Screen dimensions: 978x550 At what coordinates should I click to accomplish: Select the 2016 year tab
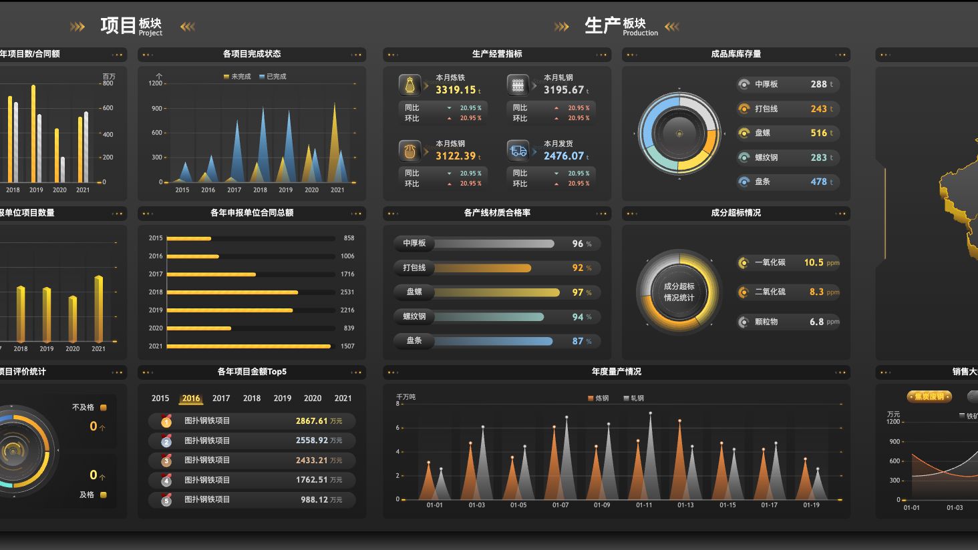[191, 398]
